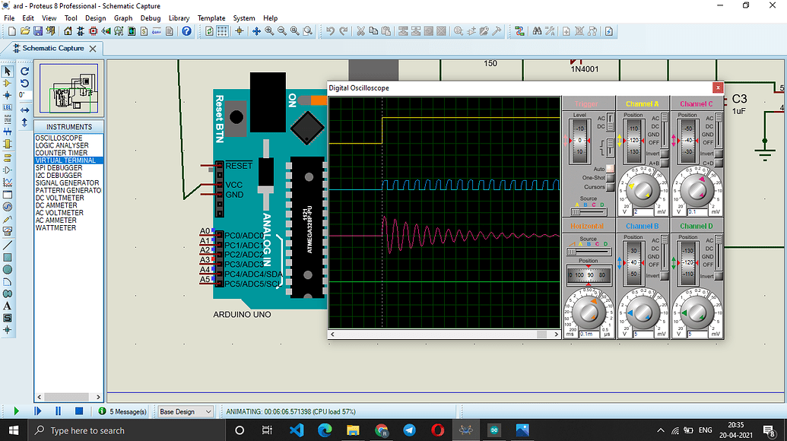Select the Selection Mode arrow tool

(x=8, y=71)
